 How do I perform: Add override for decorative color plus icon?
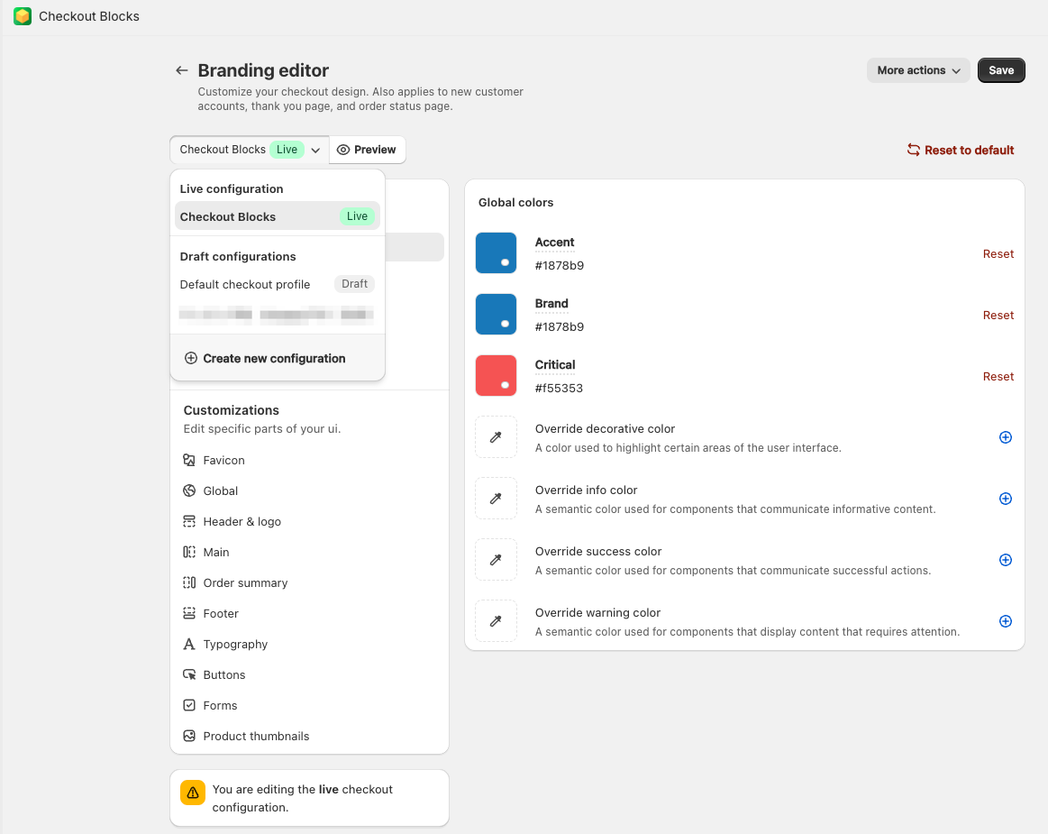click(1006, 437)
